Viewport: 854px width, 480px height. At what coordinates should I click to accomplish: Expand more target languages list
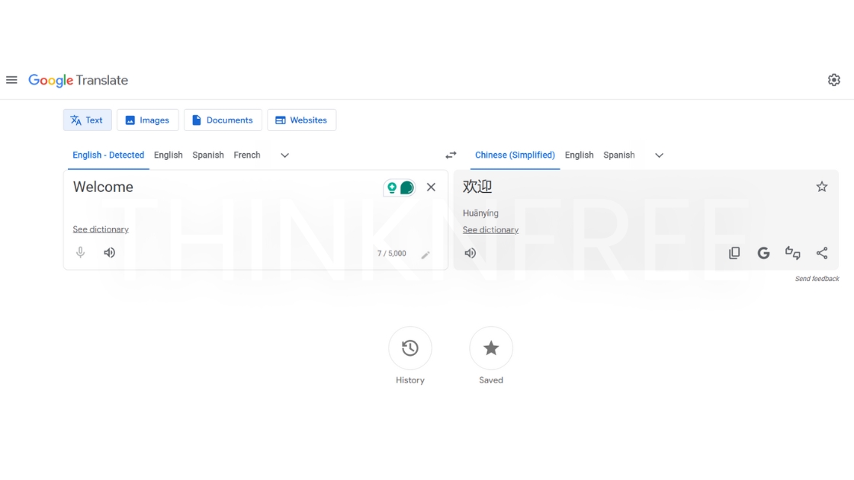(659, 155)
